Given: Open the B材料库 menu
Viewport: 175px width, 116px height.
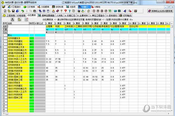Looking at the screenshot, I should pos(58,7).
